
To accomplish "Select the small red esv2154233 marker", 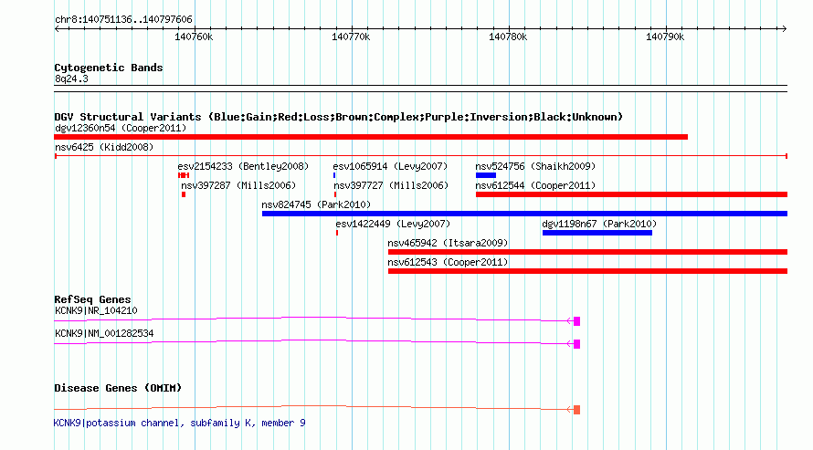I will click(x=184, y=175).
